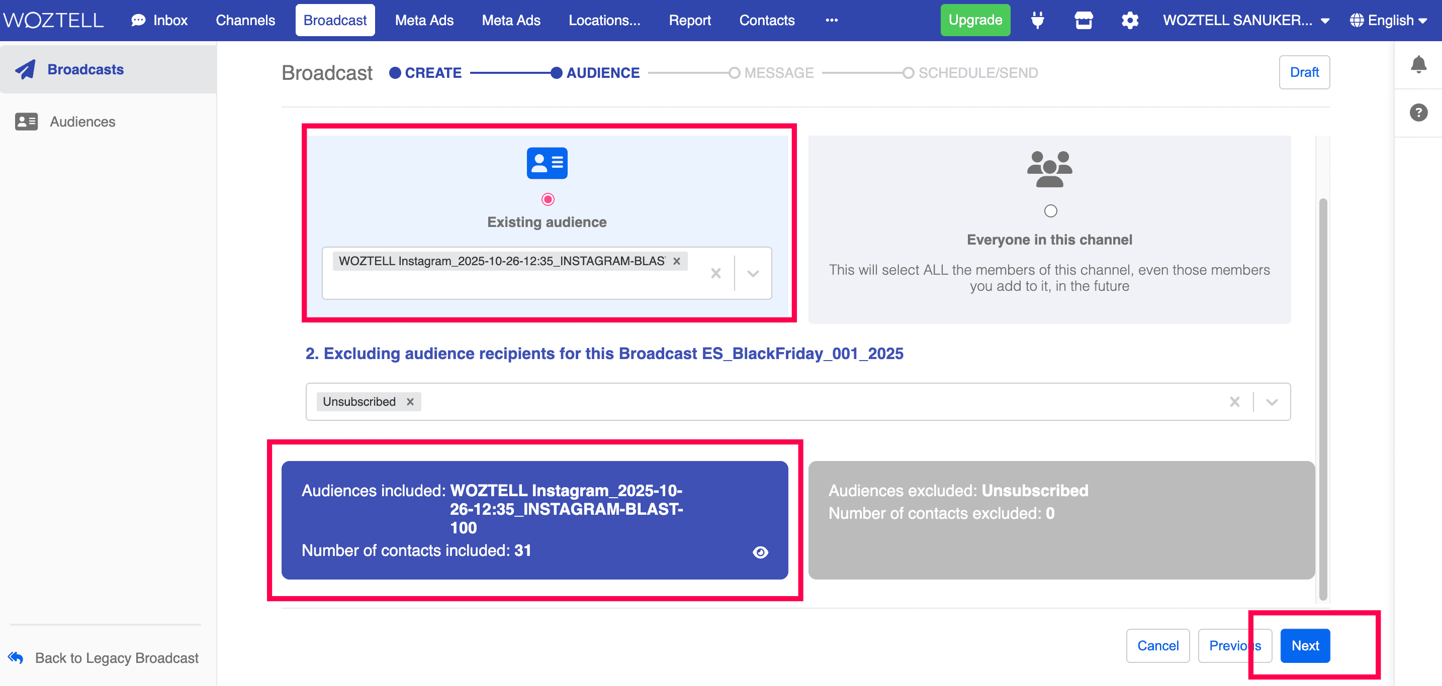Click the Next button
1442x686 pixels.
click(1305, 646)
